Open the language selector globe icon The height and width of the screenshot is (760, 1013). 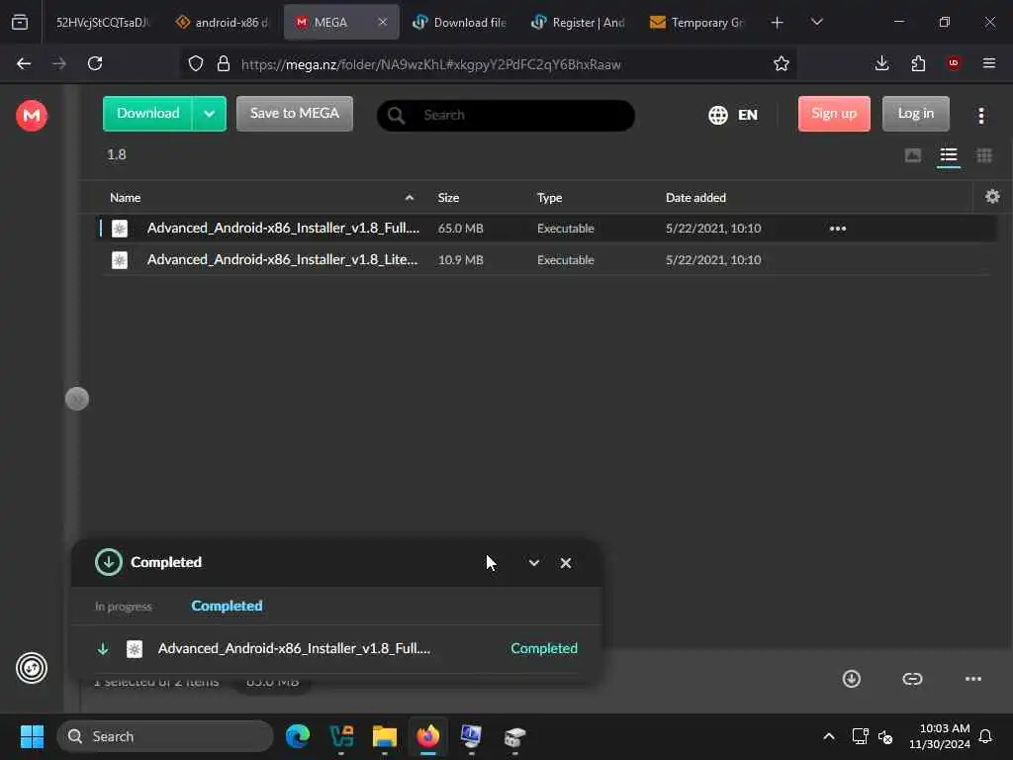click(x=718, y=115)
